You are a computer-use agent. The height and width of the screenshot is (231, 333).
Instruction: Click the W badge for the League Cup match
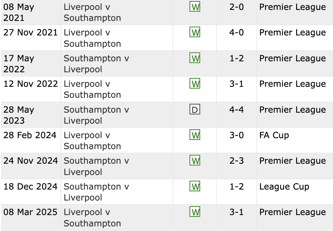click(x=195, y=187)
